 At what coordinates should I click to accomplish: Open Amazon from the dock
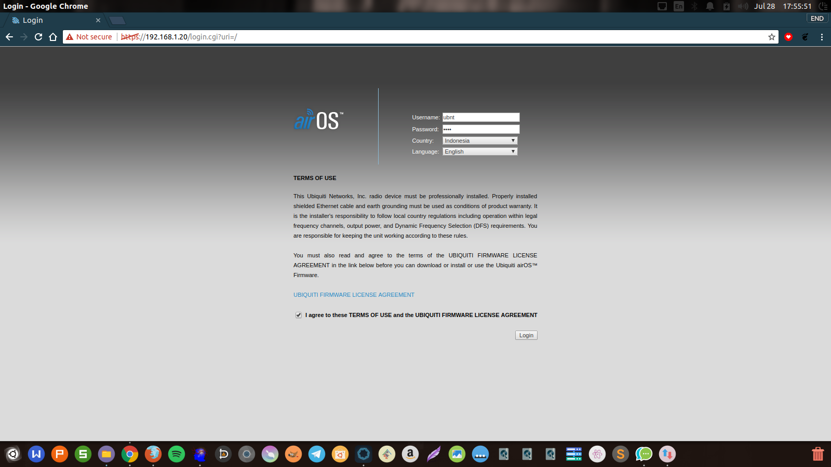410,454
